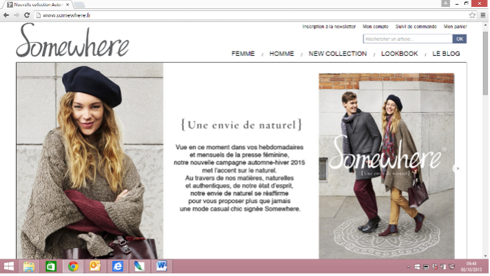Visit LE BLOG link
The width and height of the screenshot is (490, 276).
[x=446, y=54]
